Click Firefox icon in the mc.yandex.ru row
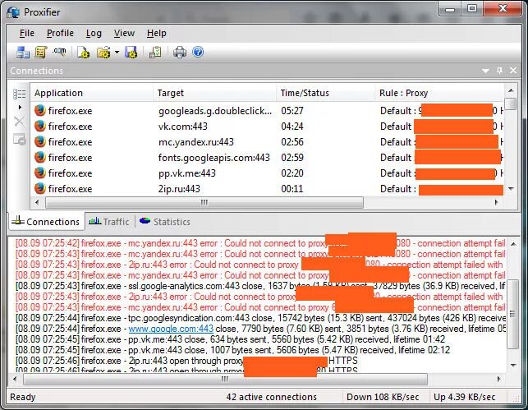 coord(40,141)
